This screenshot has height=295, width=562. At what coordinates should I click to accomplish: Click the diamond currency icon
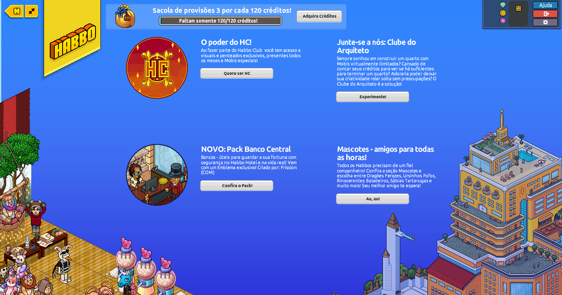(x=503, y=5)
